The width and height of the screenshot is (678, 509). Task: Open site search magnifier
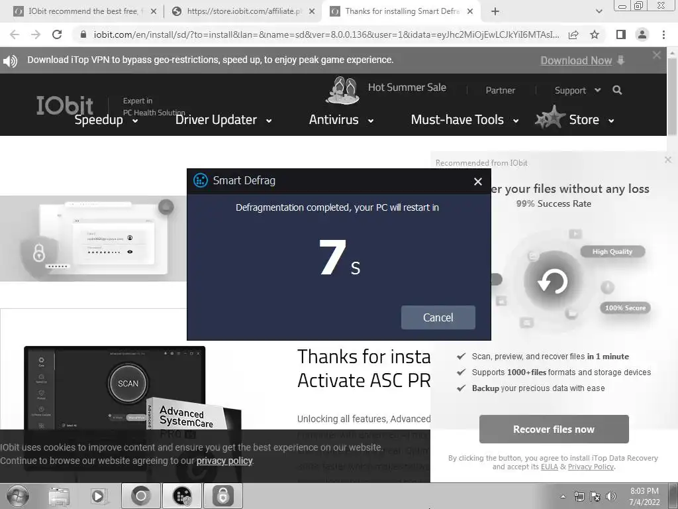click(x=617, y=90)
